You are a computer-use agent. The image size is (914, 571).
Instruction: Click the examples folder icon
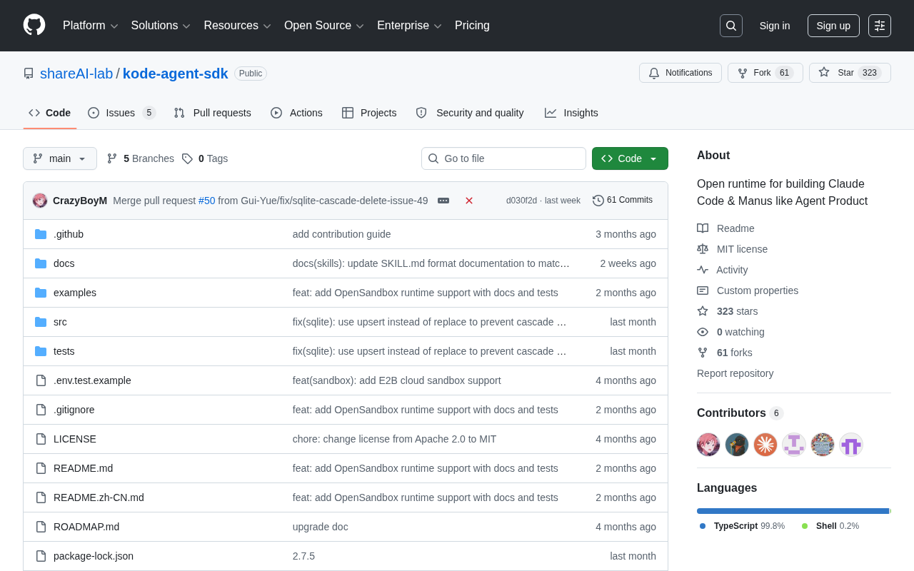pyautogui.click(x=41, y=293)
